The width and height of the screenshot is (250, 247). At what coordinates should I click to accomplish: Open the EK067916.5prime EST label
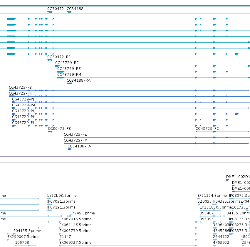75,219
